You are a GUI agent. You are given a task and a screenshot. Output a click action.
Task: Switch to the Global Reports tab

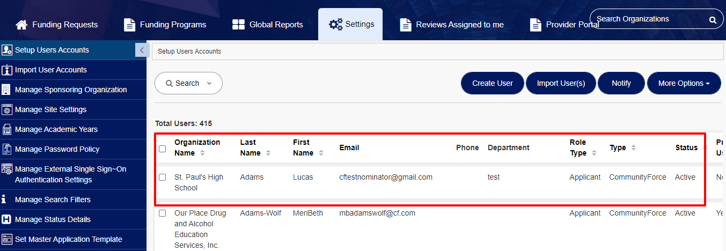268,25
